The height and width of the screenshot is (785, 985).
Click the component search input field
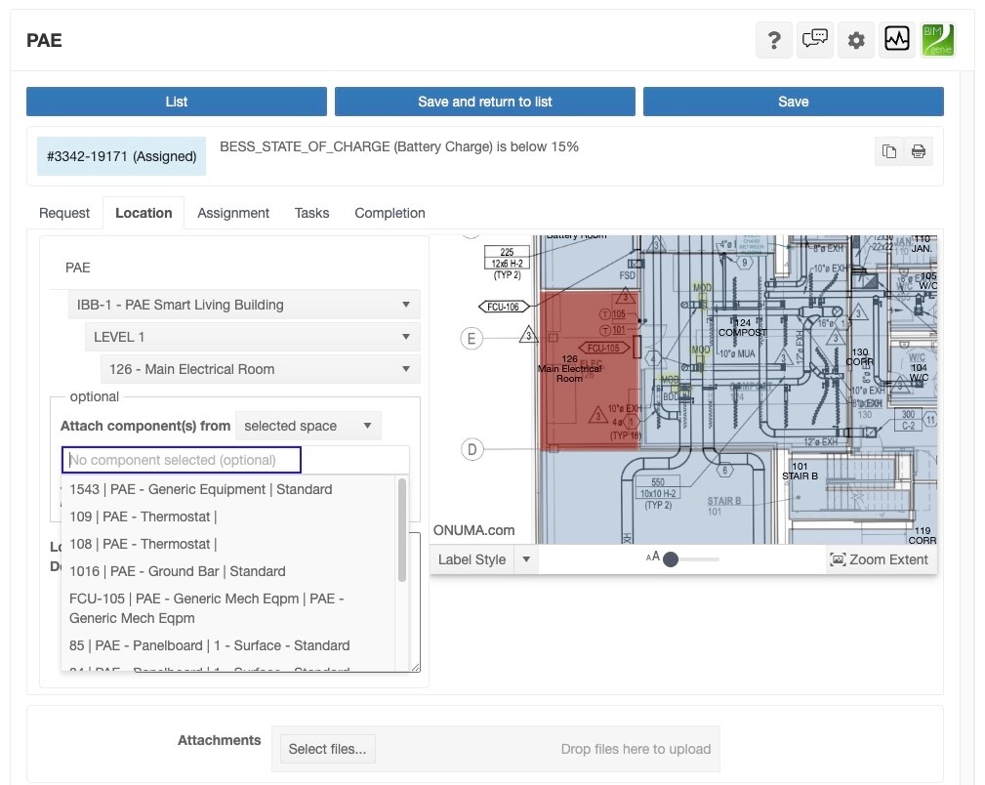click(182, 460)
